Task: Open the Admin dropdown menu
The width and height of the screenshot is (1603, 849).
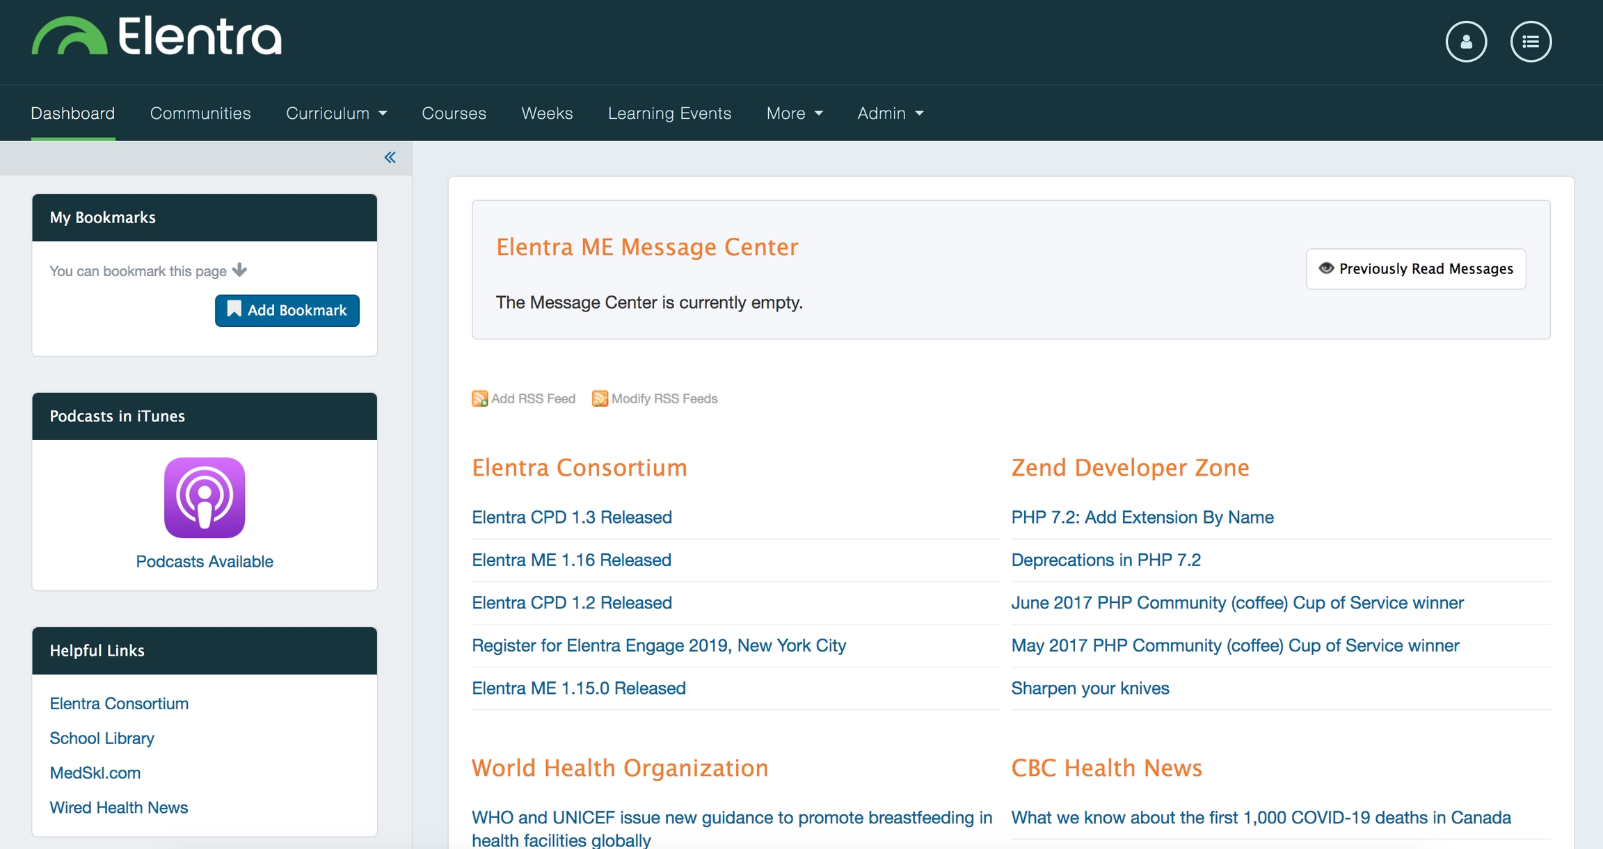Action: [890, 113]
